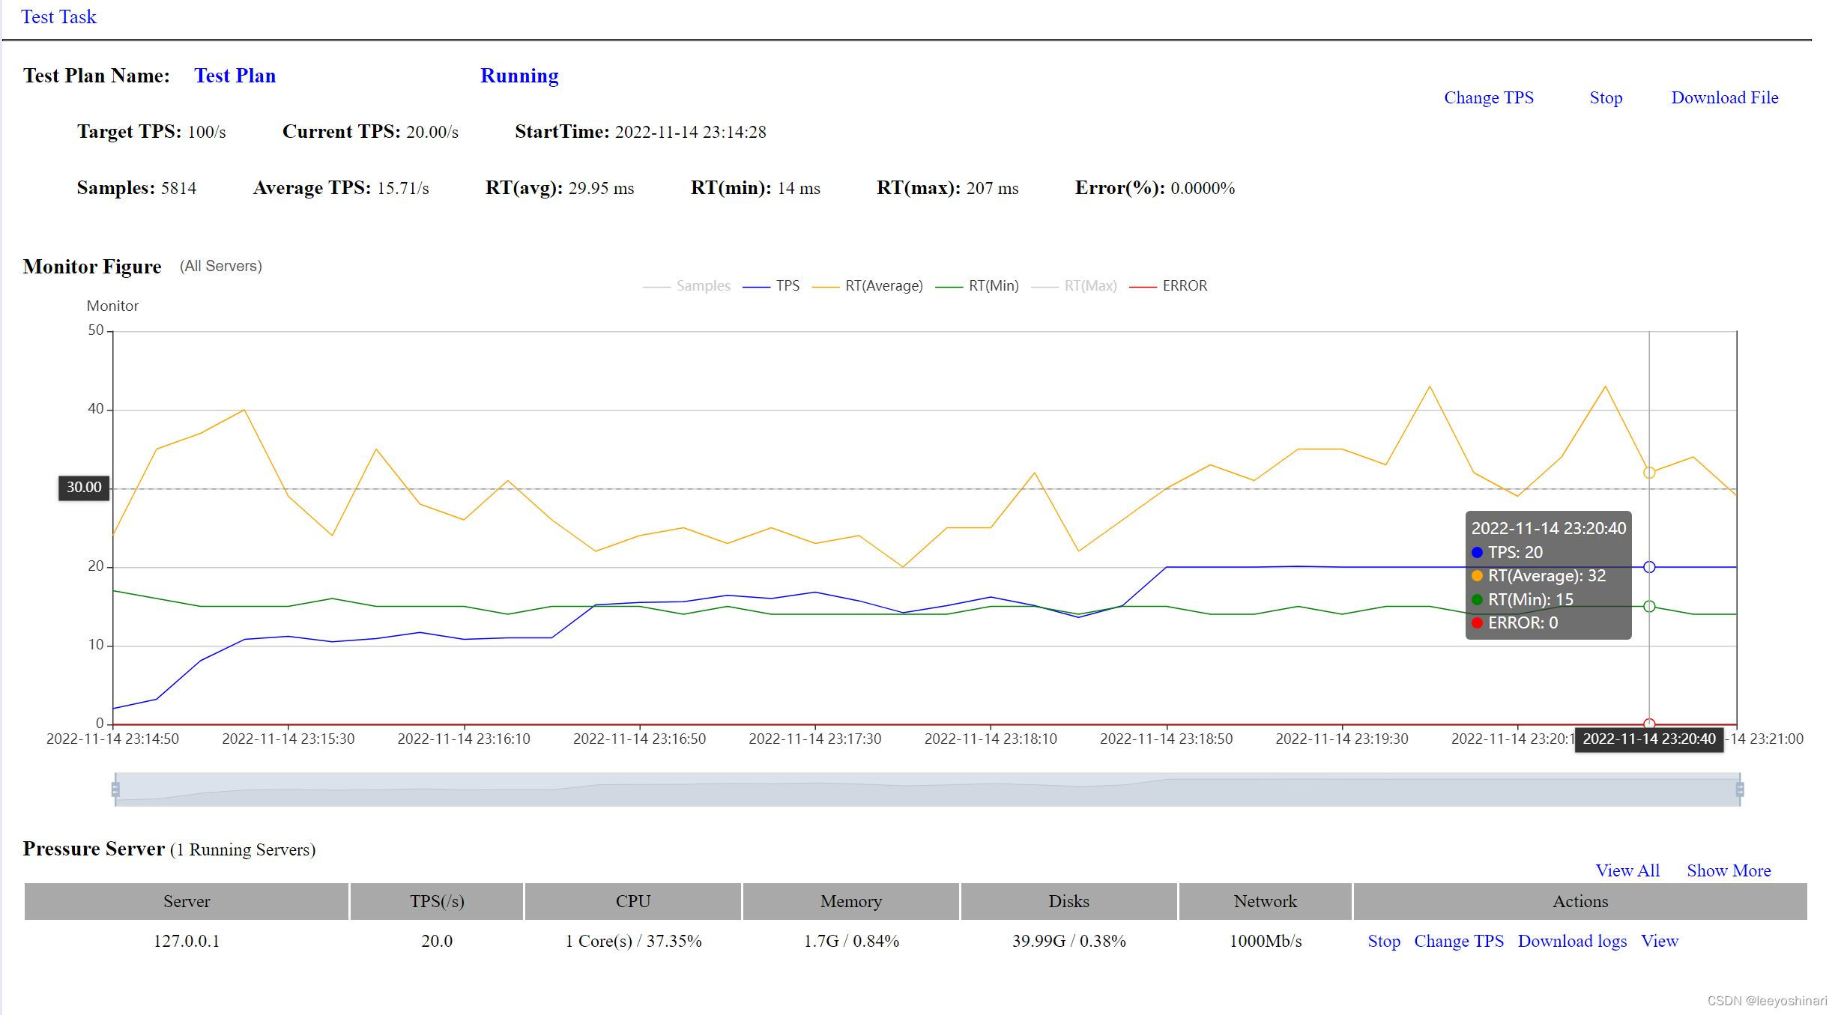
Task: Click the View All servers link
Action: (1627, 870)
